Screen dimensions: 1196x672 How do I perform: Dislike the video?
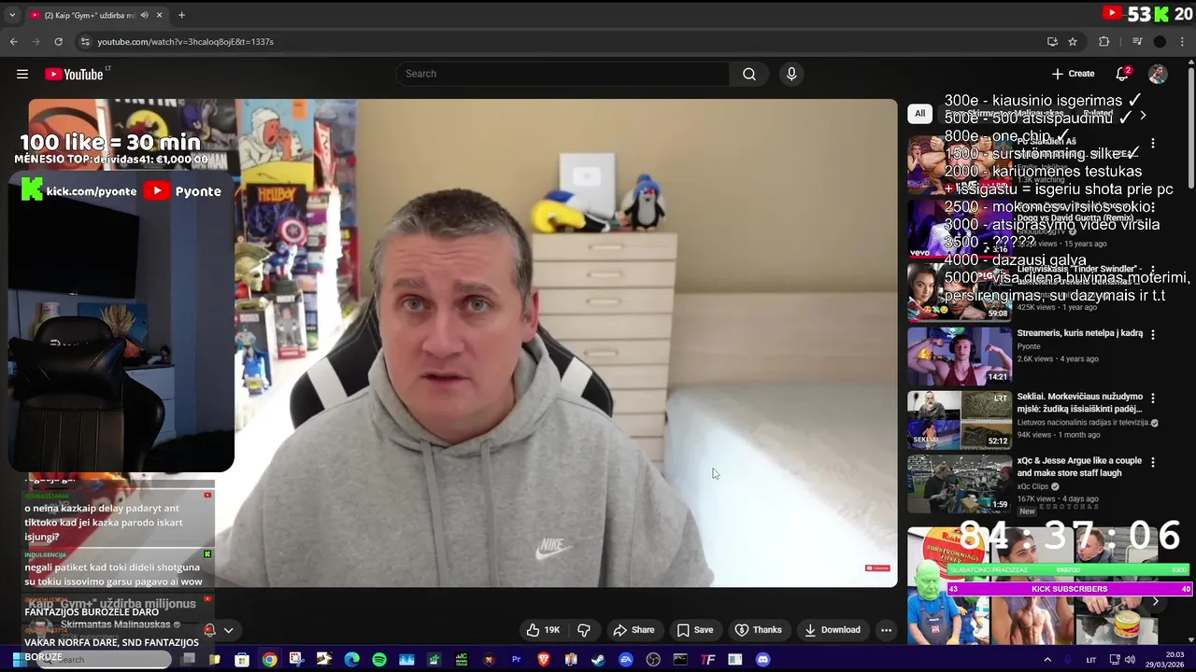[583, 630]
